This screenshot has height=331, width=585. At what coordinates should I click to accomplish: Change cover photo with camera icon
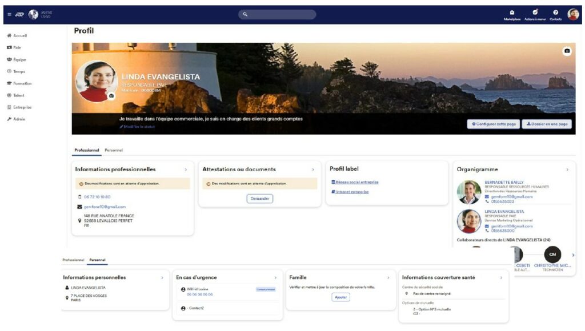click(x=567, y=51)
